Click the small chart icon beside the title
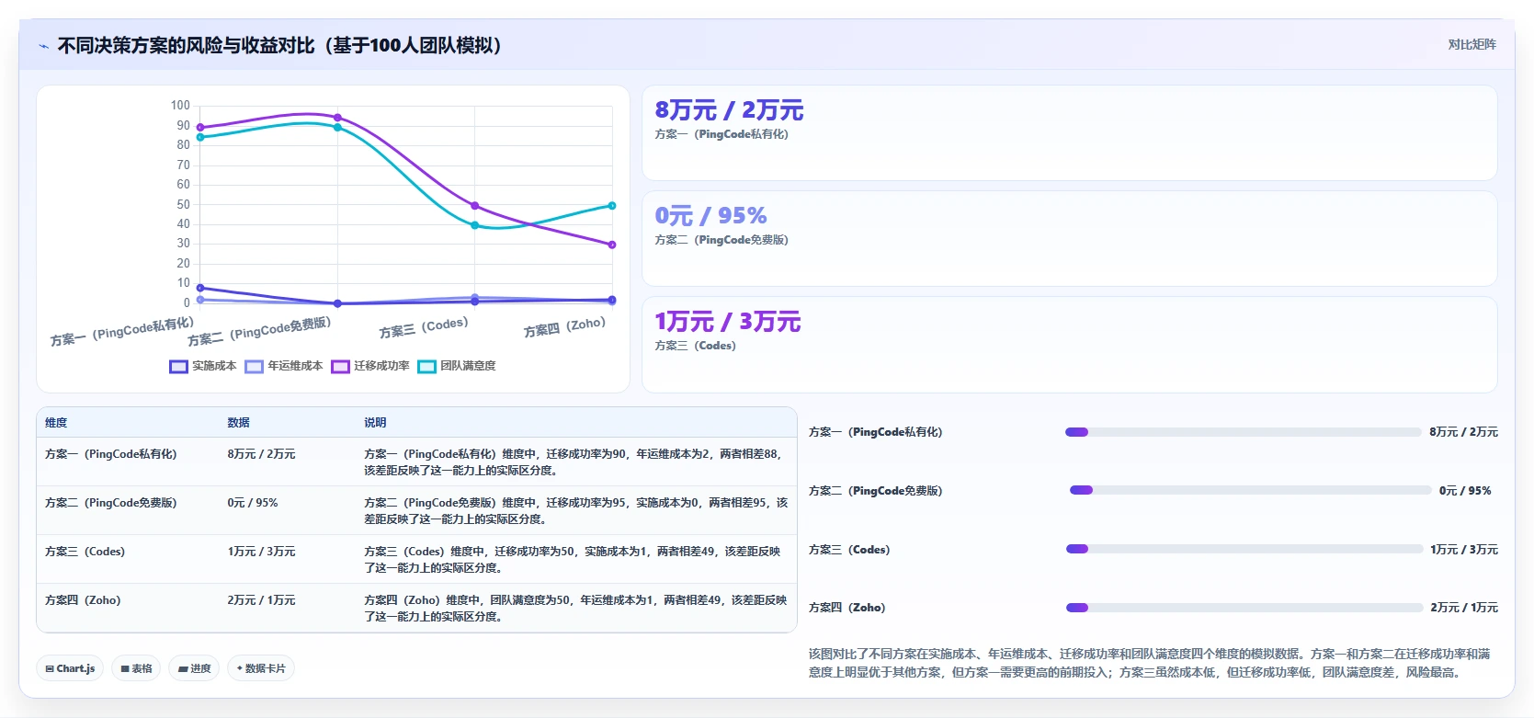The image size is (1534, 718). pos(44,46)
